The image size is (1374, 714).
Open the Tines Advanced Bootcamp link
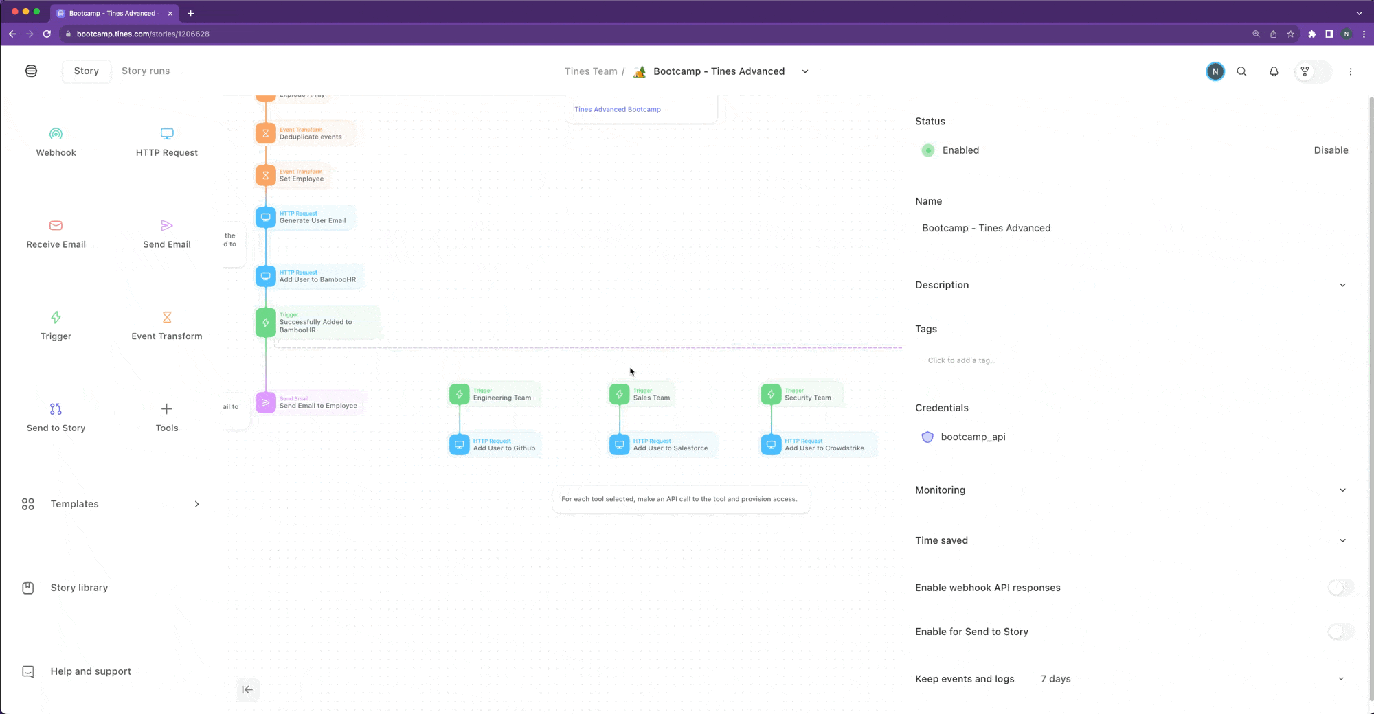click(618, 109)
